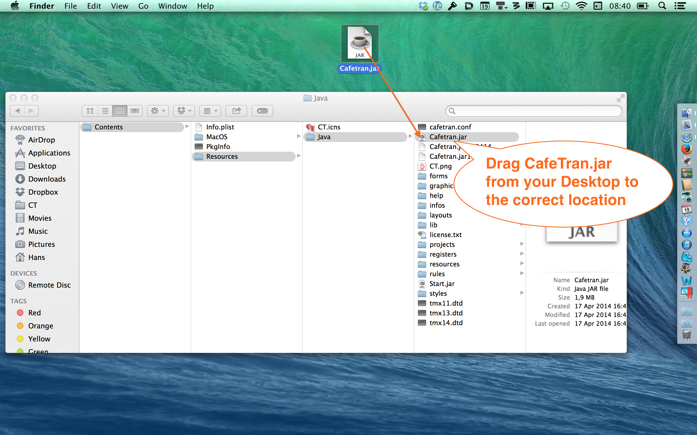Switch to list view in toolbar
The image size is (697, 435).
click(105, 111)
